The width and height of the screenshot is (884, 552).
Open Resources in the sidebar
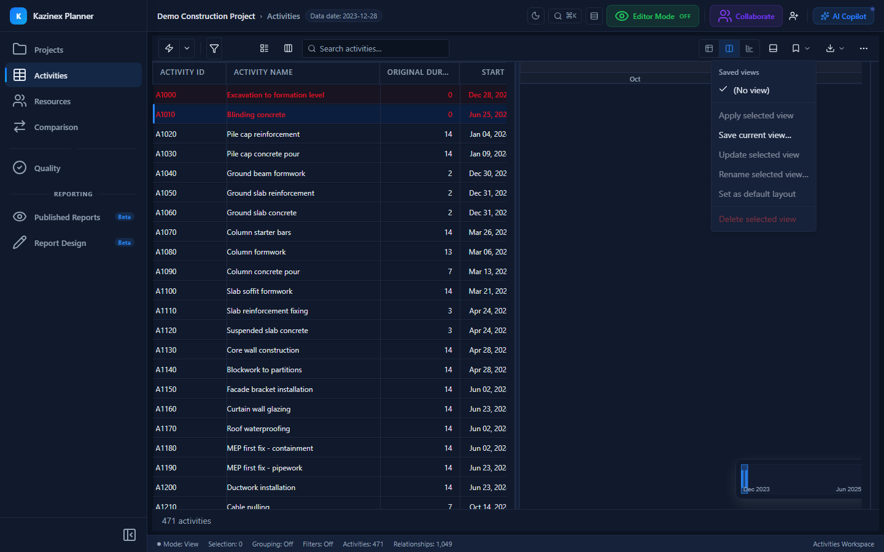(74, 101)
